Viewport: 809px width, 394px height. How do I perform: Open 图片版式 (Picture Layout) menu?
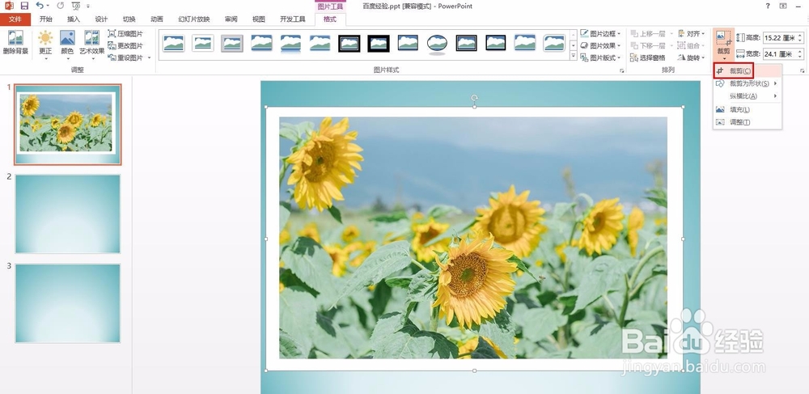click(600, 57)
